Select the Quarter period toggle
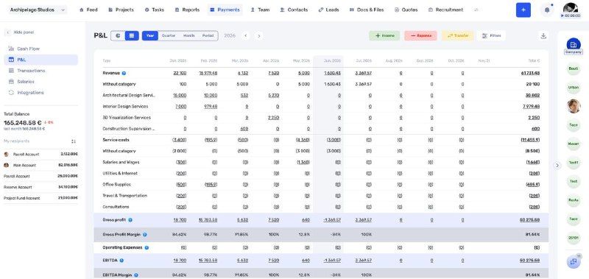This screenshot has height=279, width=589. point(169,35)
